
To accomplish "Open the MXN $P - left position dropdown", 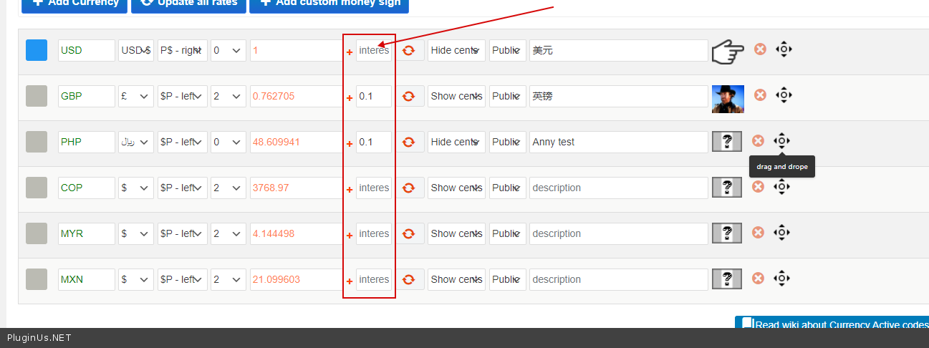I will pyautogui.click(x=183, y=279).
